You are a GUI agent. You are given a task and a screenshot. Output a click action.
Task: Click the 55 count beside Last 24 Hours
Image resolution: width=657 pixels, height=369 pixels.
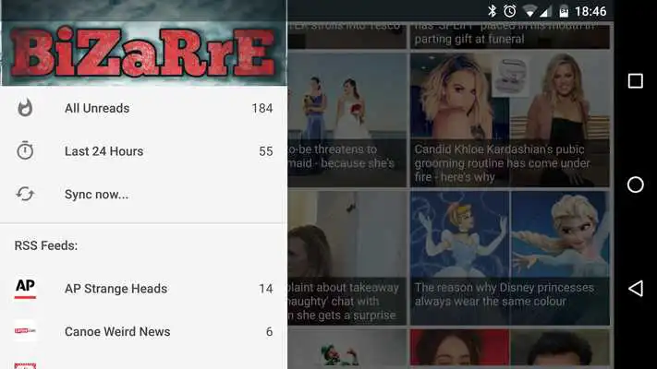(266, 151)
